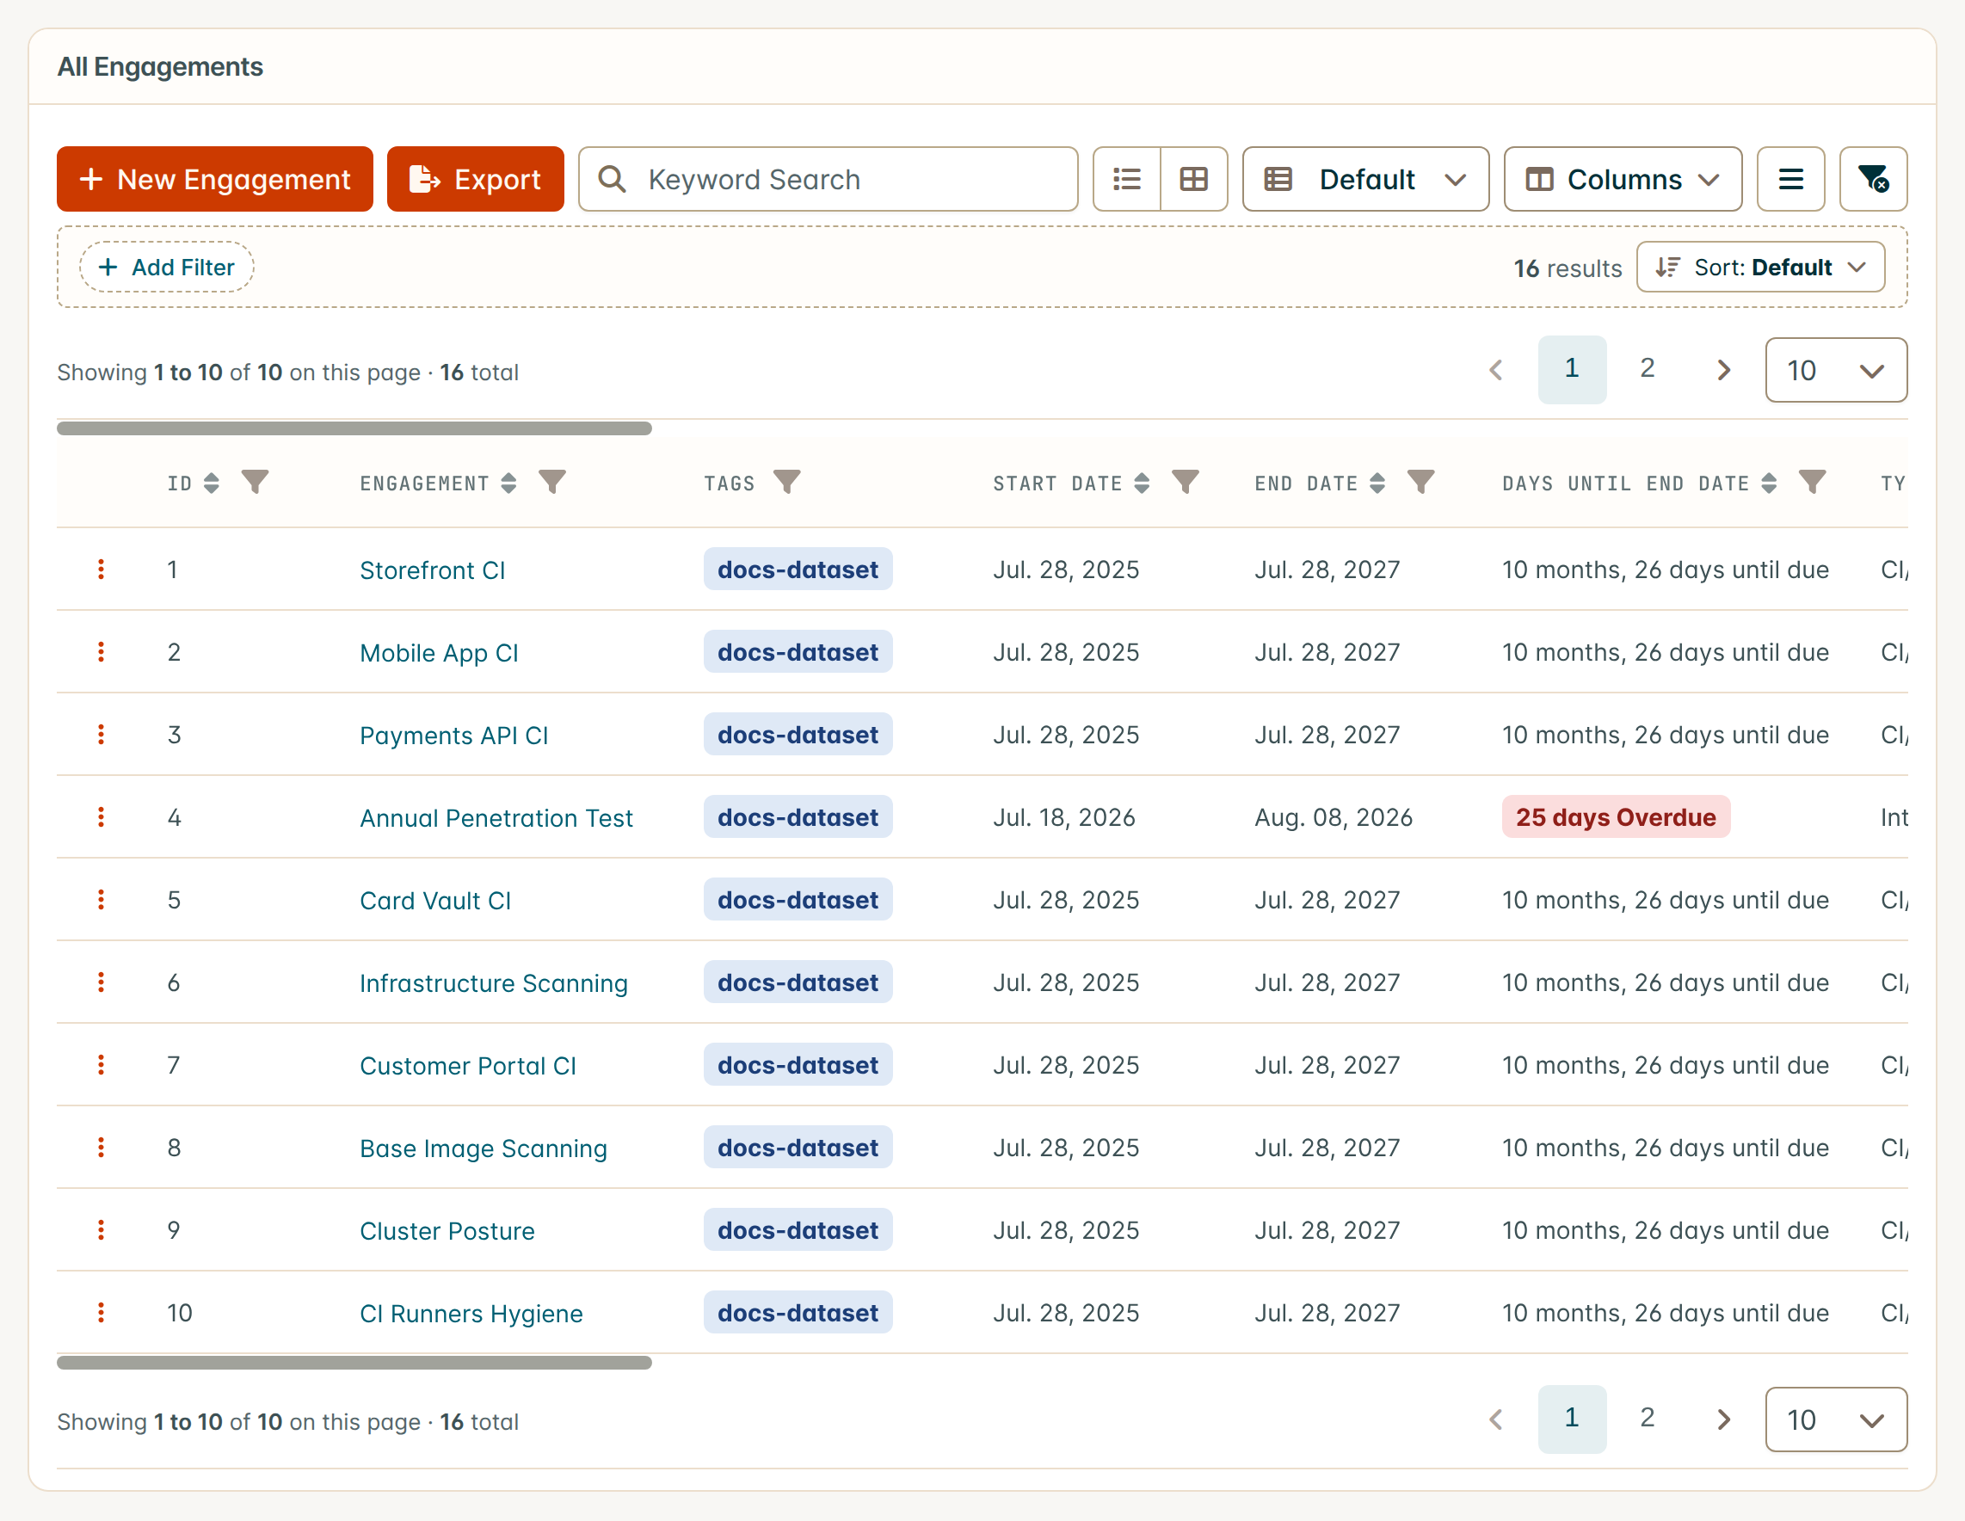Open the Payments API CI engagement link
The height and width of the screenshot is (1521, 1965).
[453, 735]
